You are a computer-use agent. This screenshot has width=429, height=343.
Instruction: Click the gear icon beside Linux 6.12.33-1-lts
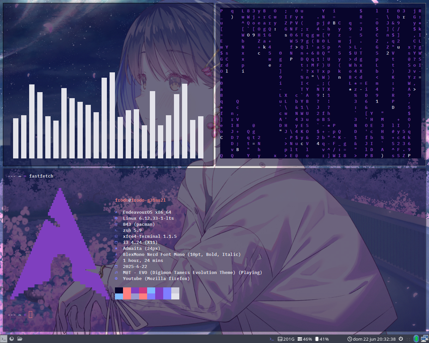(x=116, y=218)
